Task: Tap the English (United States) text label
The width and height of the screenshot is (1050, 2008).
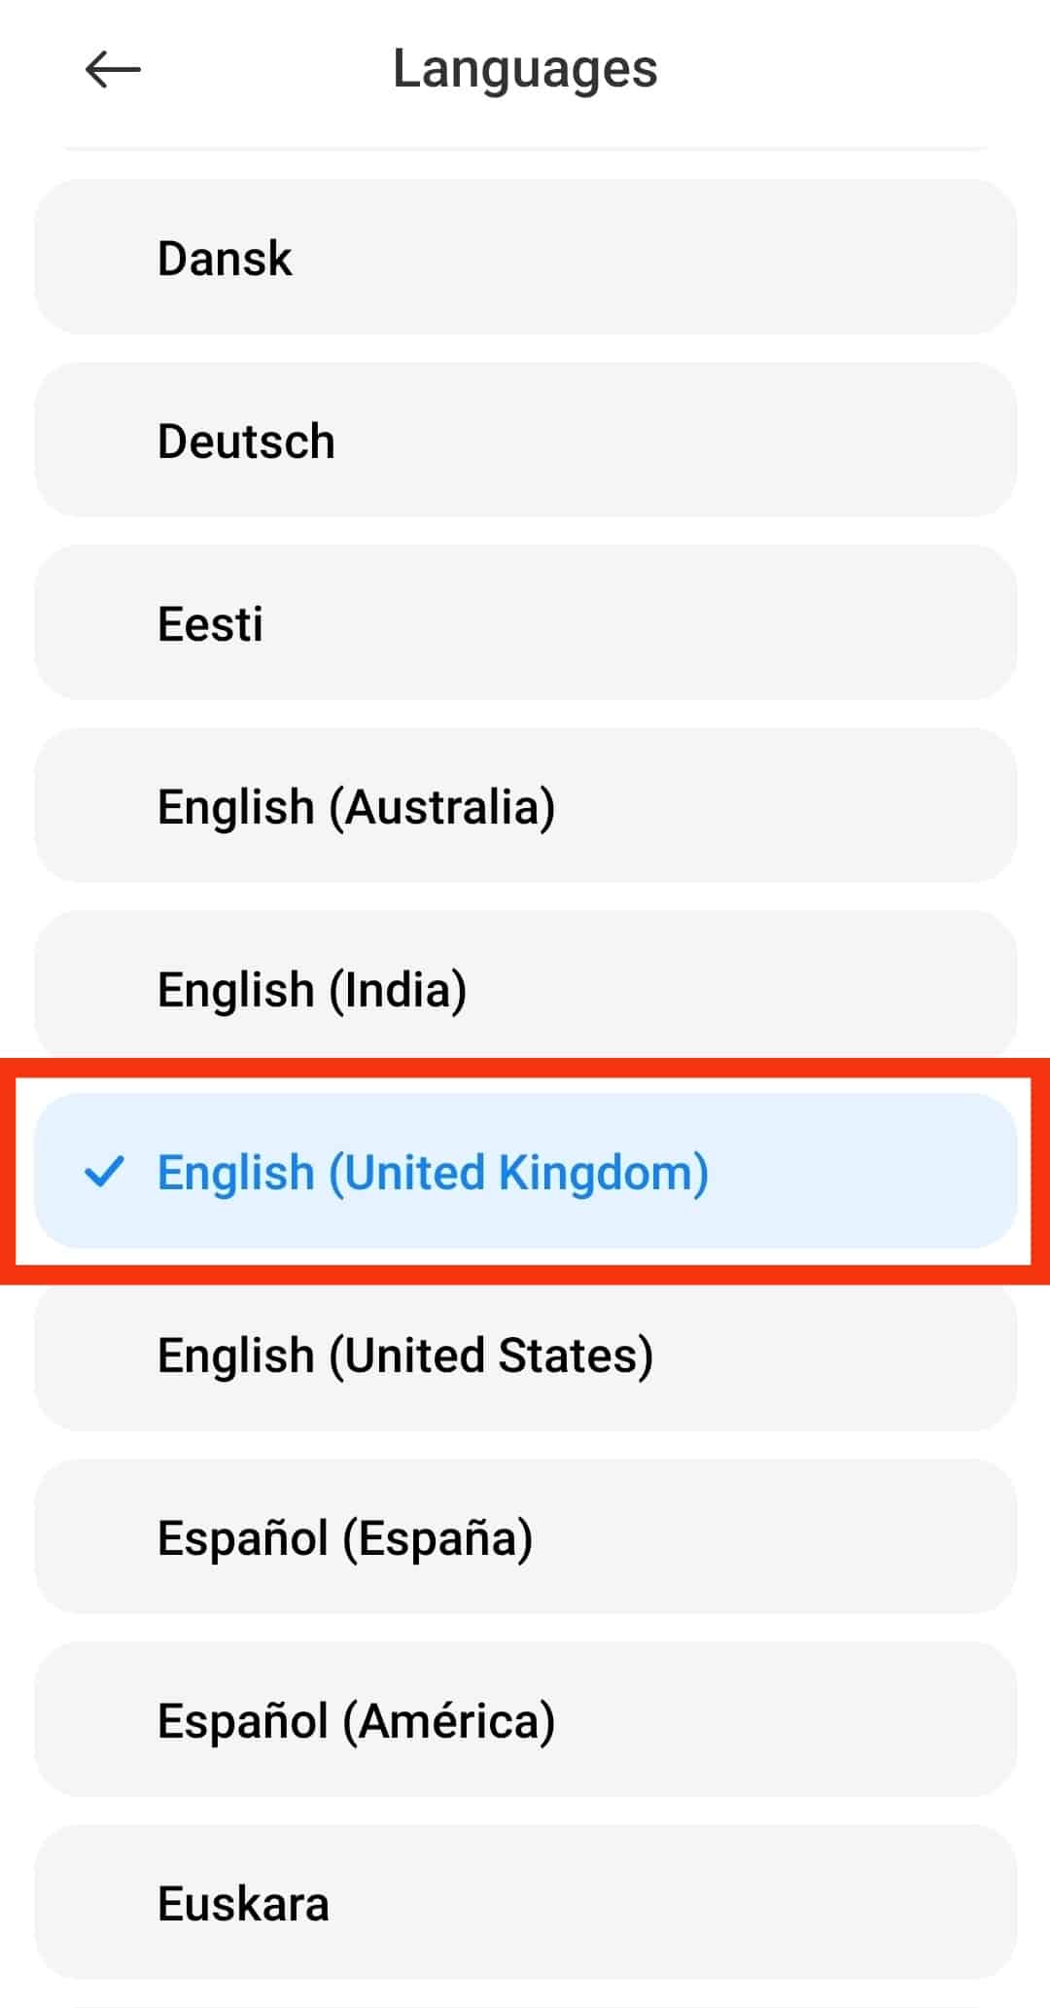Action: coord(404,1356)
